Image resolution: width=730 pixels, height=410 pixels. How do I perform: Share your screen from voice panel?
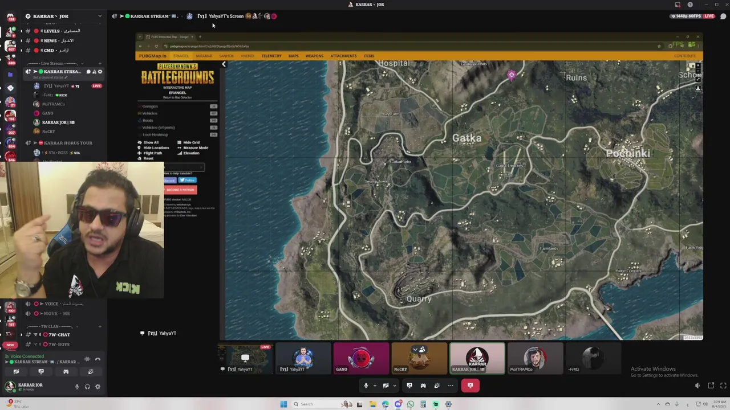point(41,372)
